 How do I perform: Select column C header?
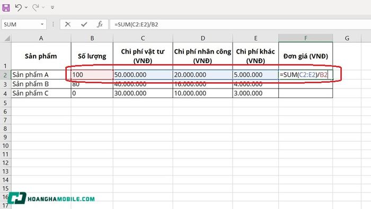point(143,38)
